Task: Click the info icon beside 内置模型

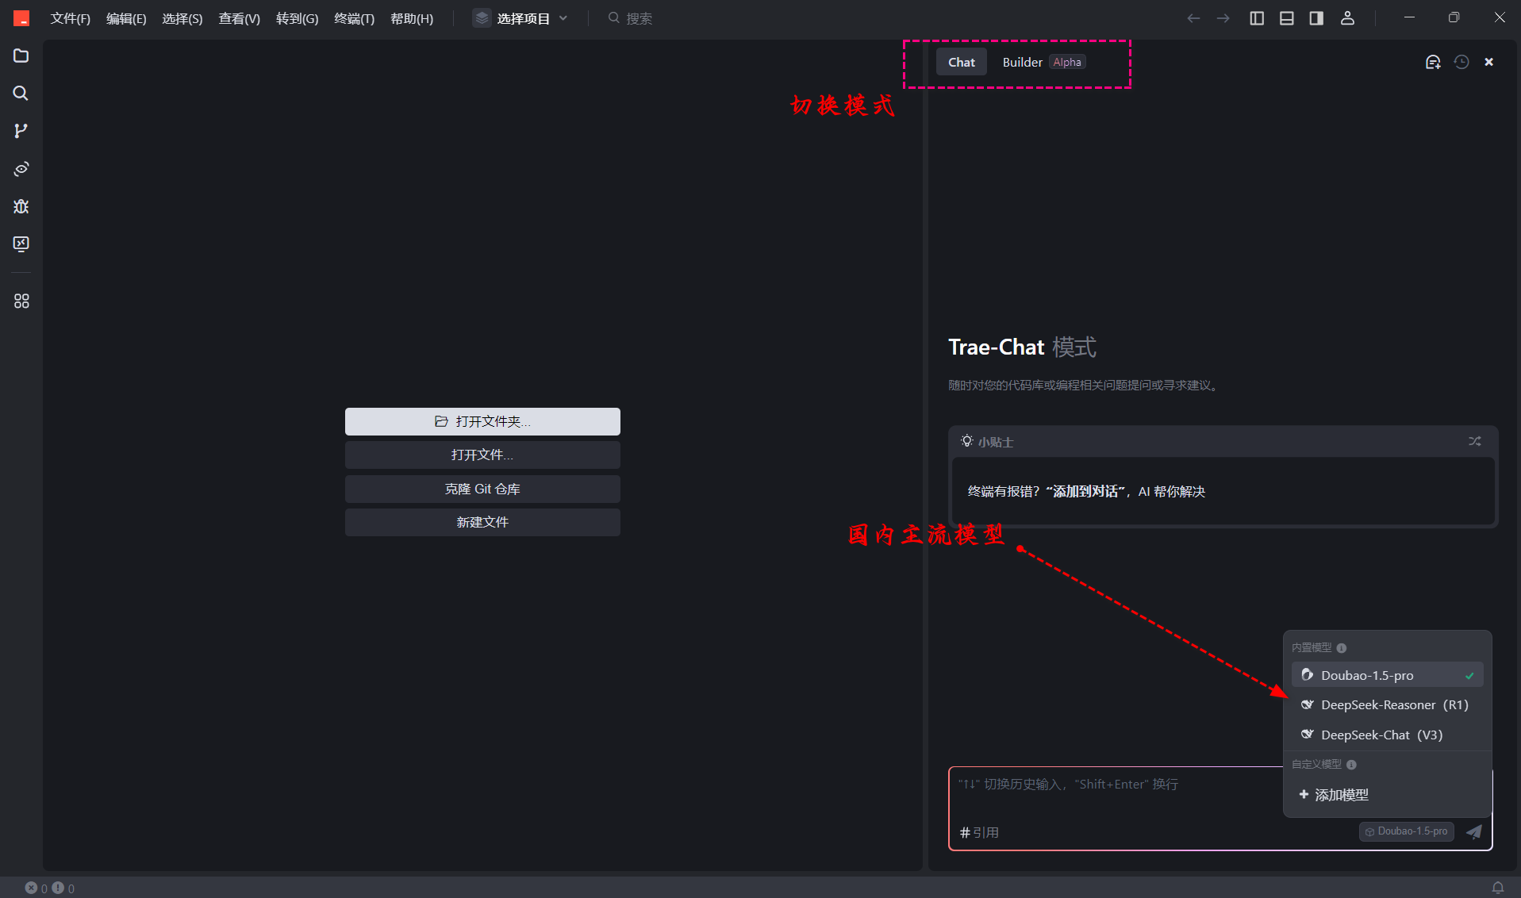Action: 1342,648
